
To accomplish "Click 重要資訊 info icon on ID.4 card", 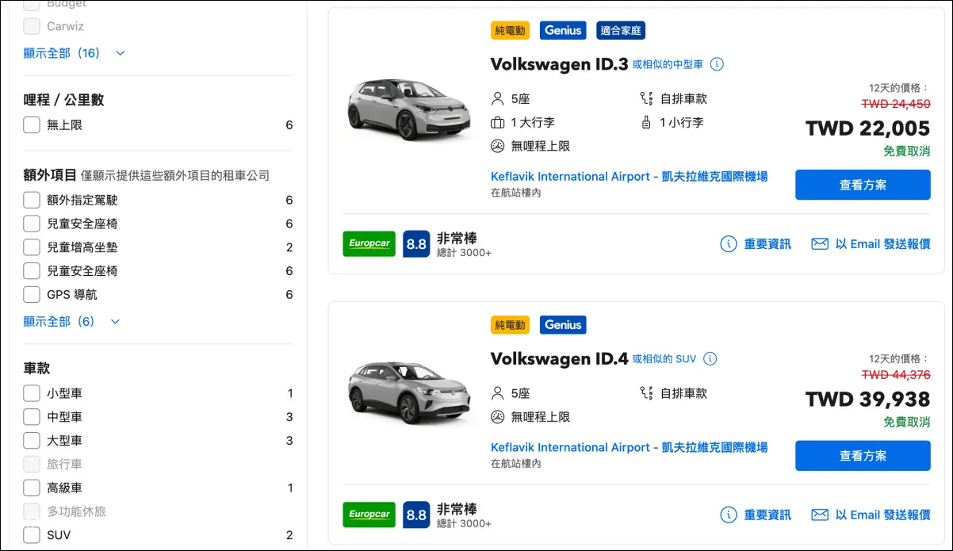I will click(x=728, y=515).
